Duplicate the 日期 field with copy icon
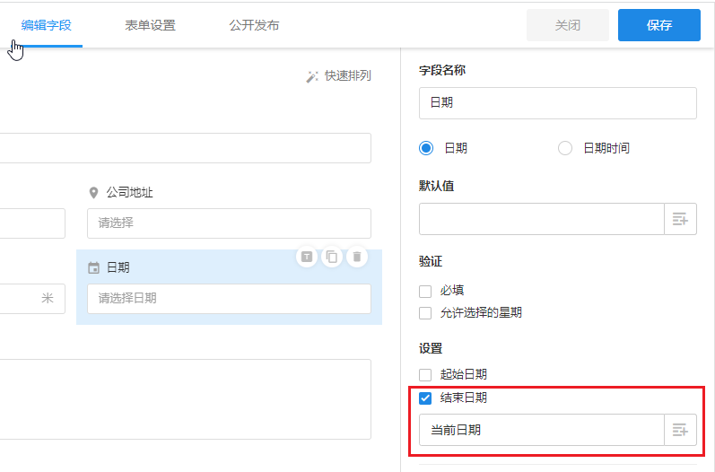 tap(332, 258)
